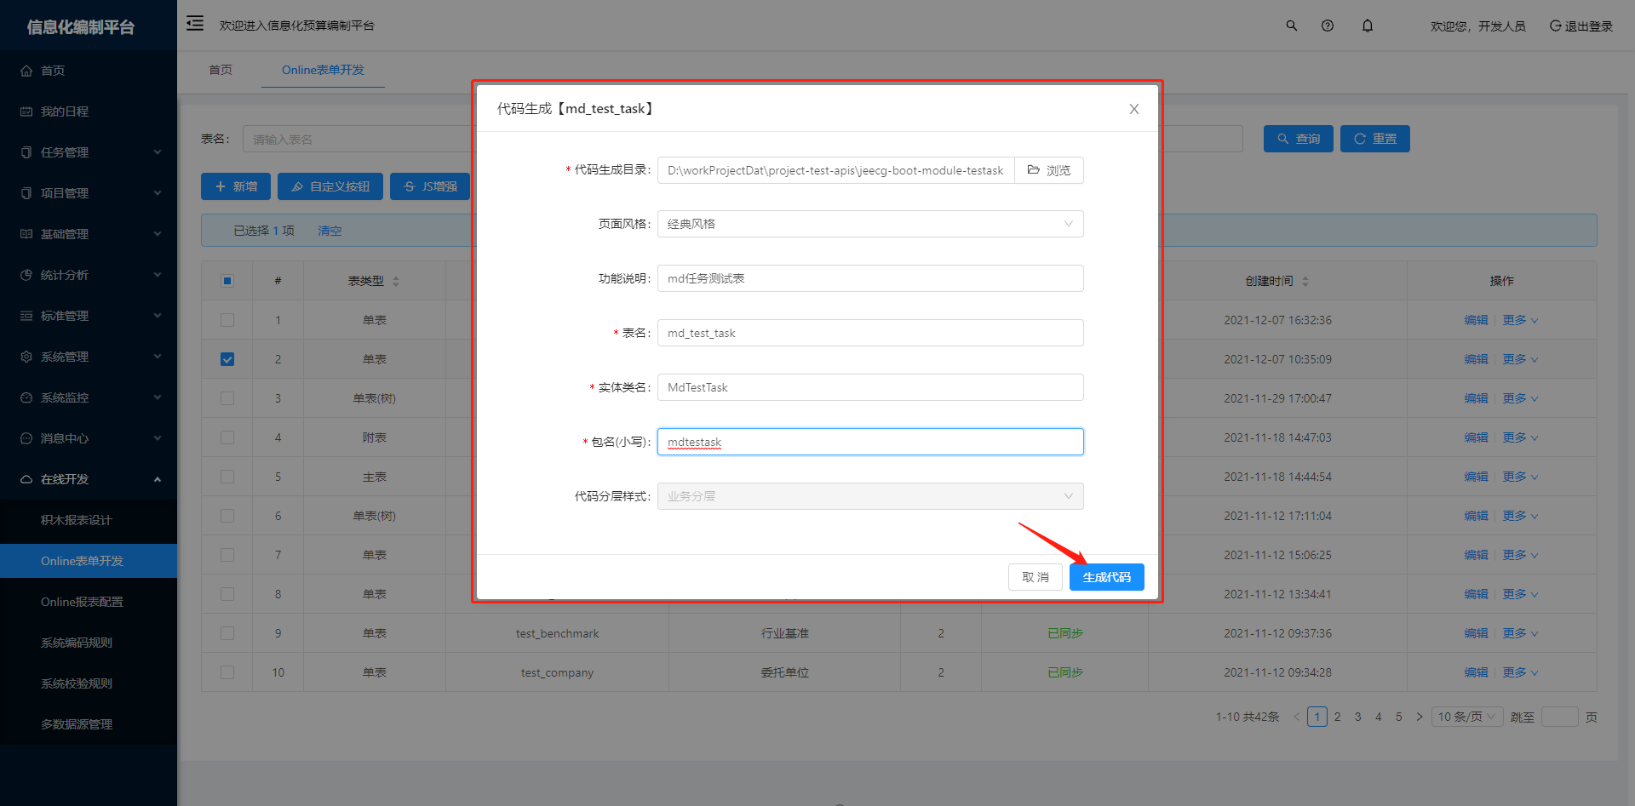Click the 系统管理 gear icon in sidebar
Viewport: 1635px width, 806px height.
click(x=26, y=357)
